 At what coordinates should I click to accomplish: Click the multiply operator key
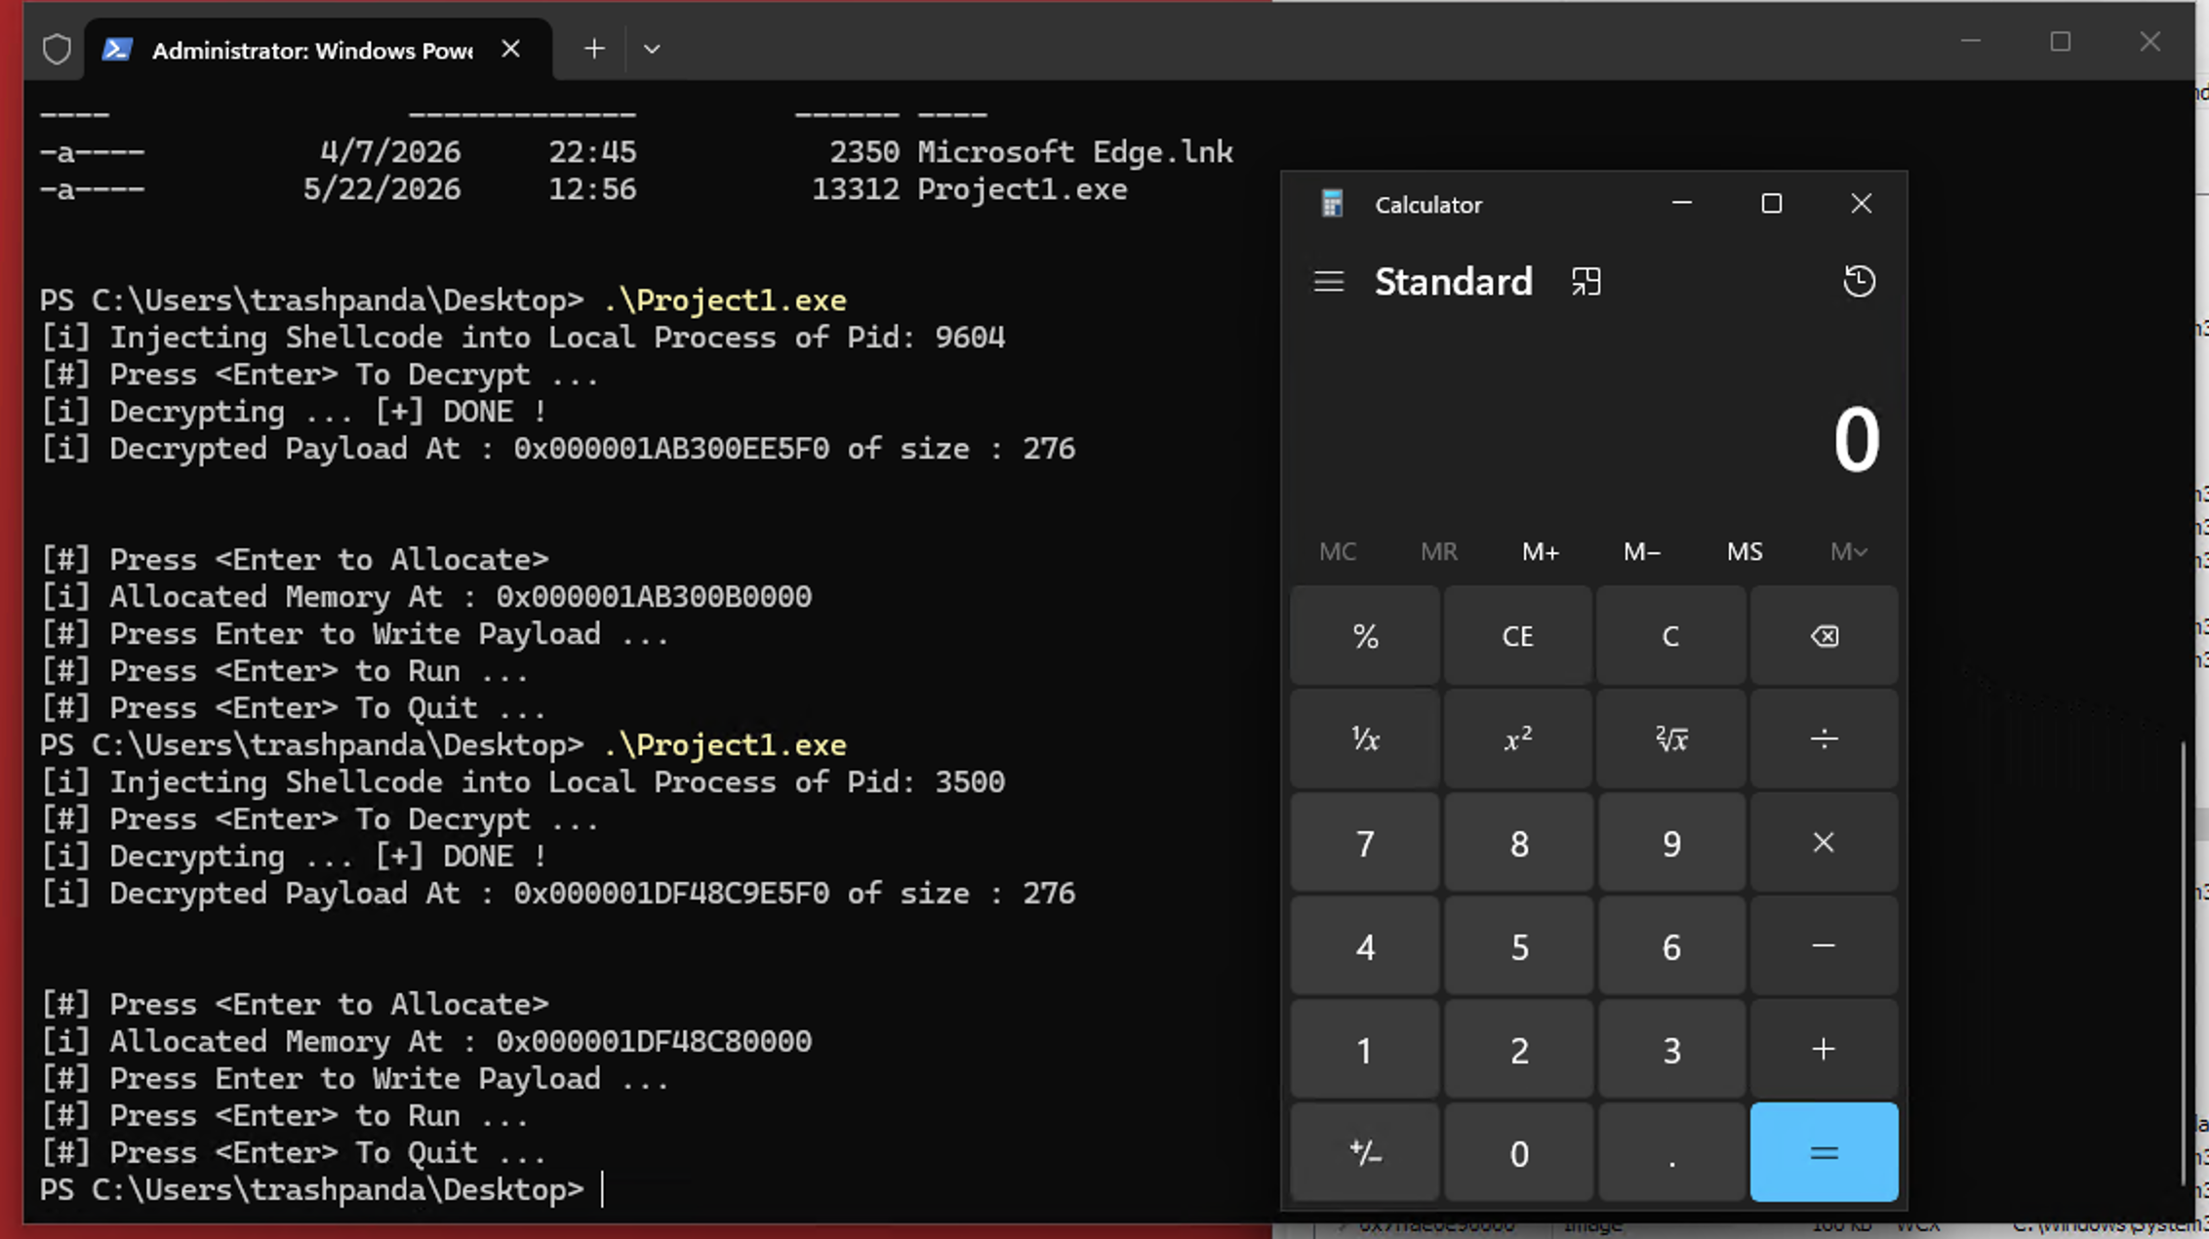tap(1824, 843)
